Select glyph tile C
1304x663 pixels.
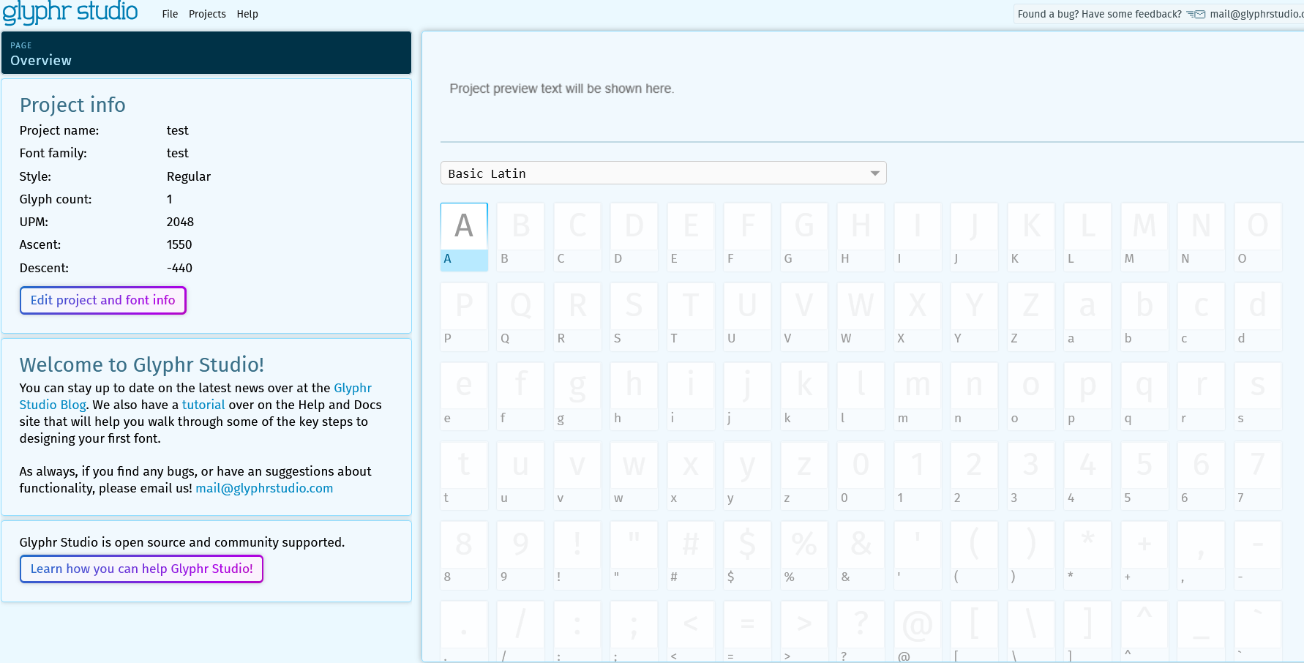(577, 237)
